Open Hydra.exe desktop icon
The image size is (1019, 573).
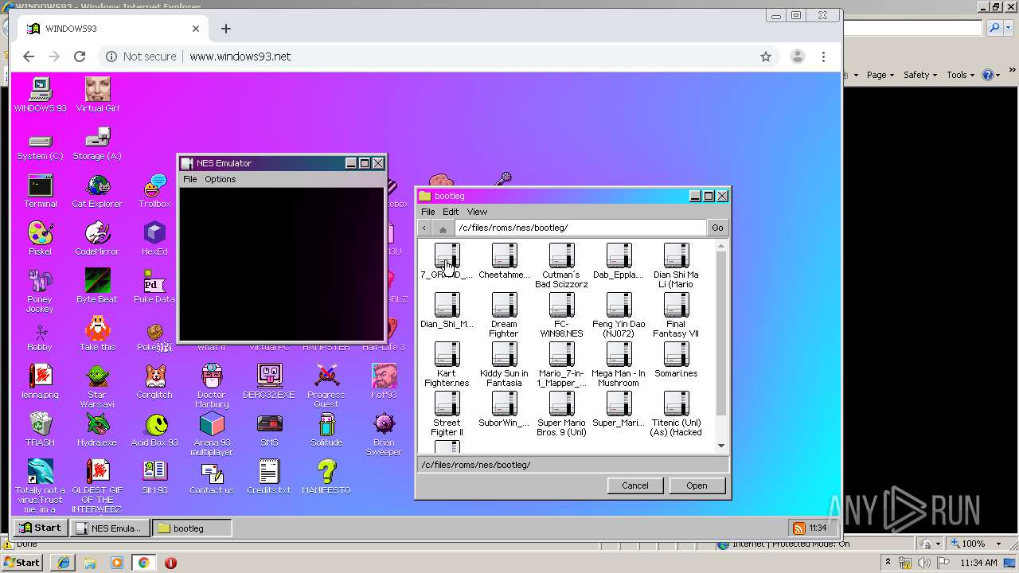97,430
